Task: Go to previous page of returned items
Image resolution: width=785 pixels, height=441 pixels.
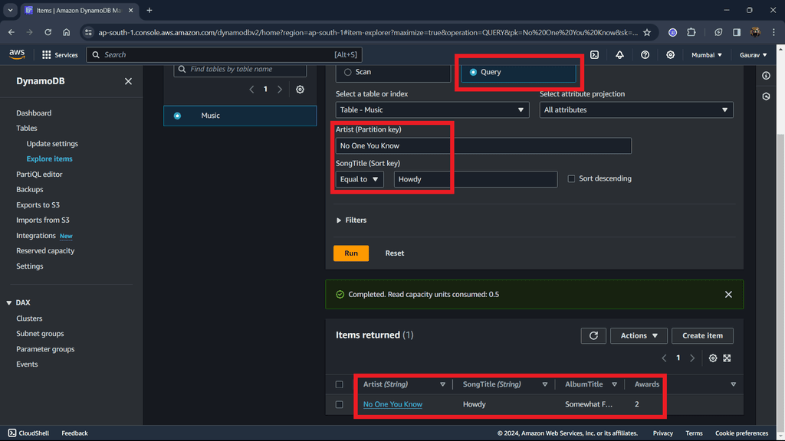Action: point(665,358)
